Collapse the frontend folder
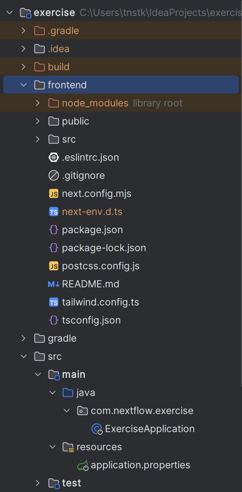This screenshot has height=492, width=242. [24, 85]
